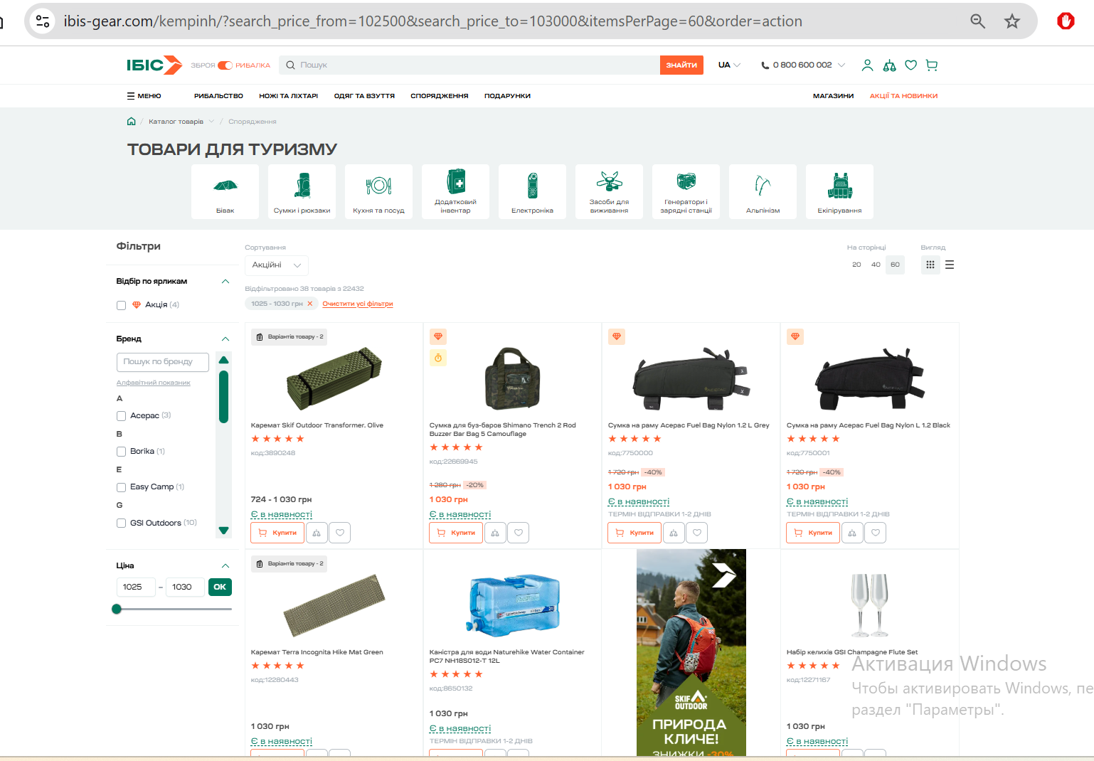
Task: Click the home breadcrumb icon
Action: (x=132, y=122)
